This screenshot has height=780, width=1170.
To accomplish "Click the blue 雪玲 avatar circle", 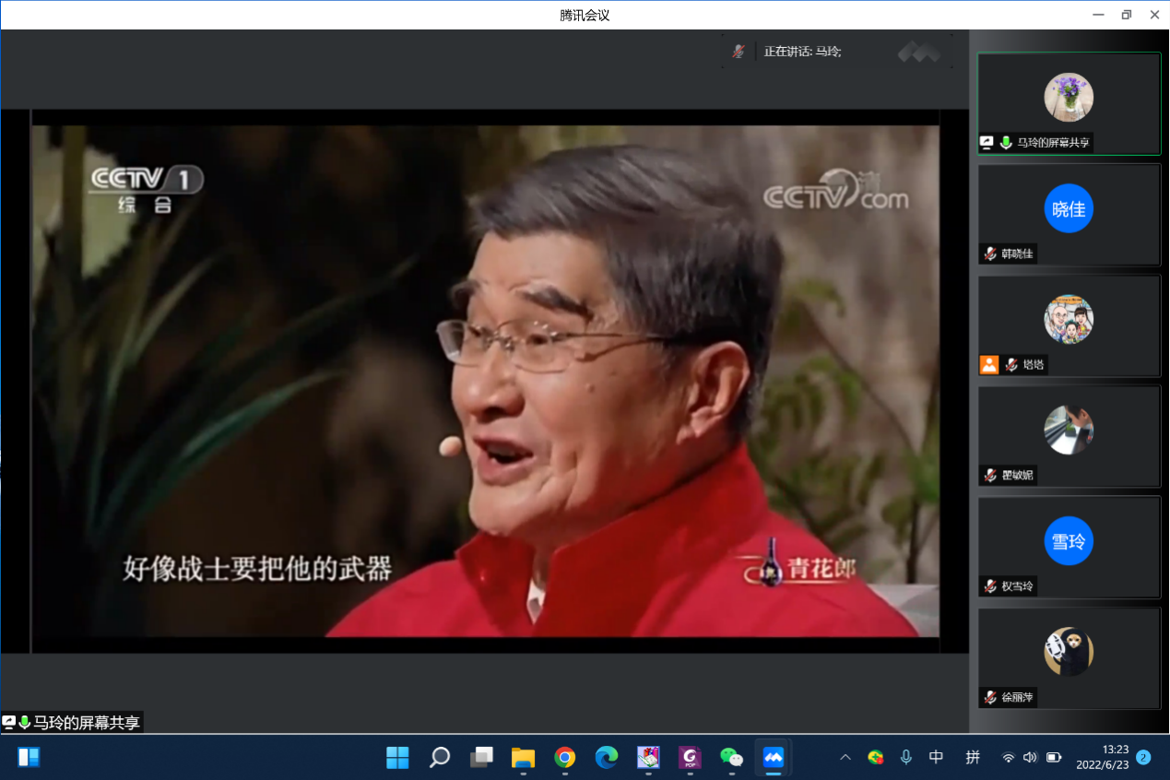I will [x=1069, y=540].
